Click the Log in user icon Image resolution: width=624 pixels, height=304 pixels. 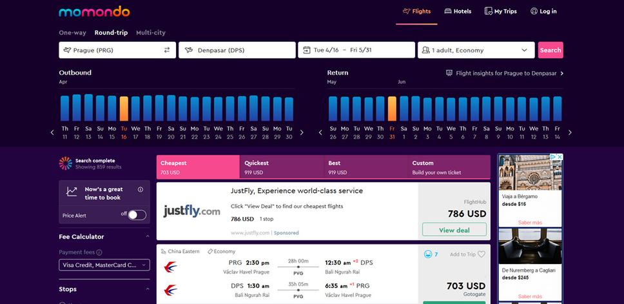(534, 11)
